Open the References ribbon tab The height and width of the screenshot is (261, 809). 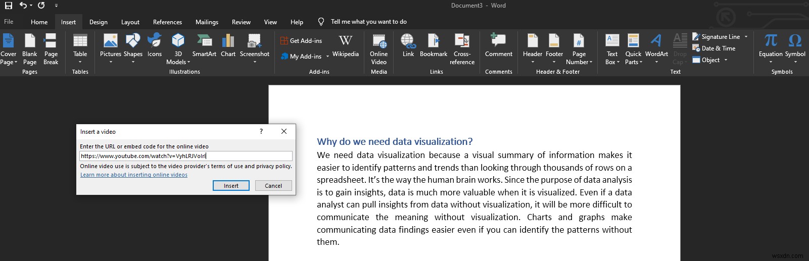(167, 22)
